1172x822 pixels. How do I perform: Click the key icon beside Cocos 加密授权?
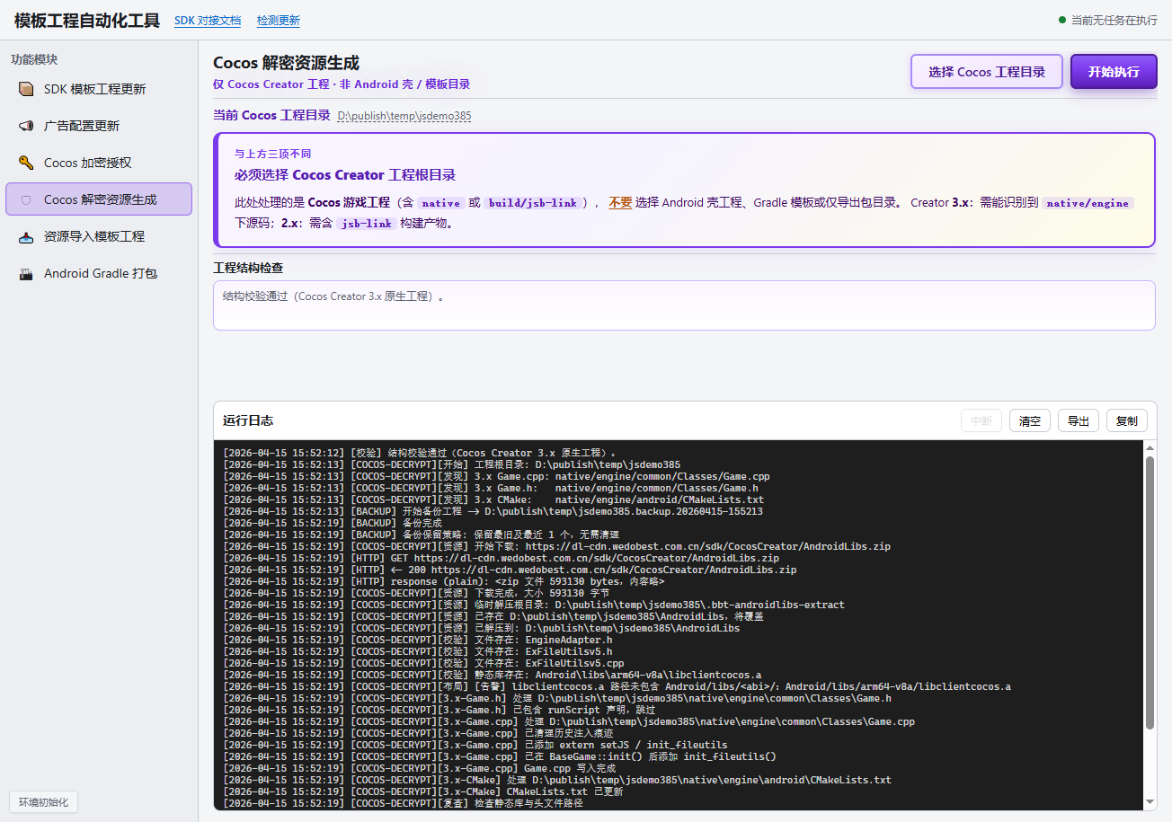(x=26, y=163)
